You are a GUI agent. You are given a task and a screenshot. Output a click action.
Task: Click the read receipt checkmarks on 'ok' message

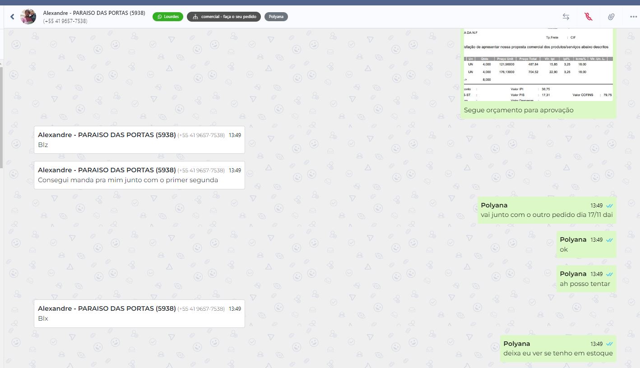coord(609,240)
